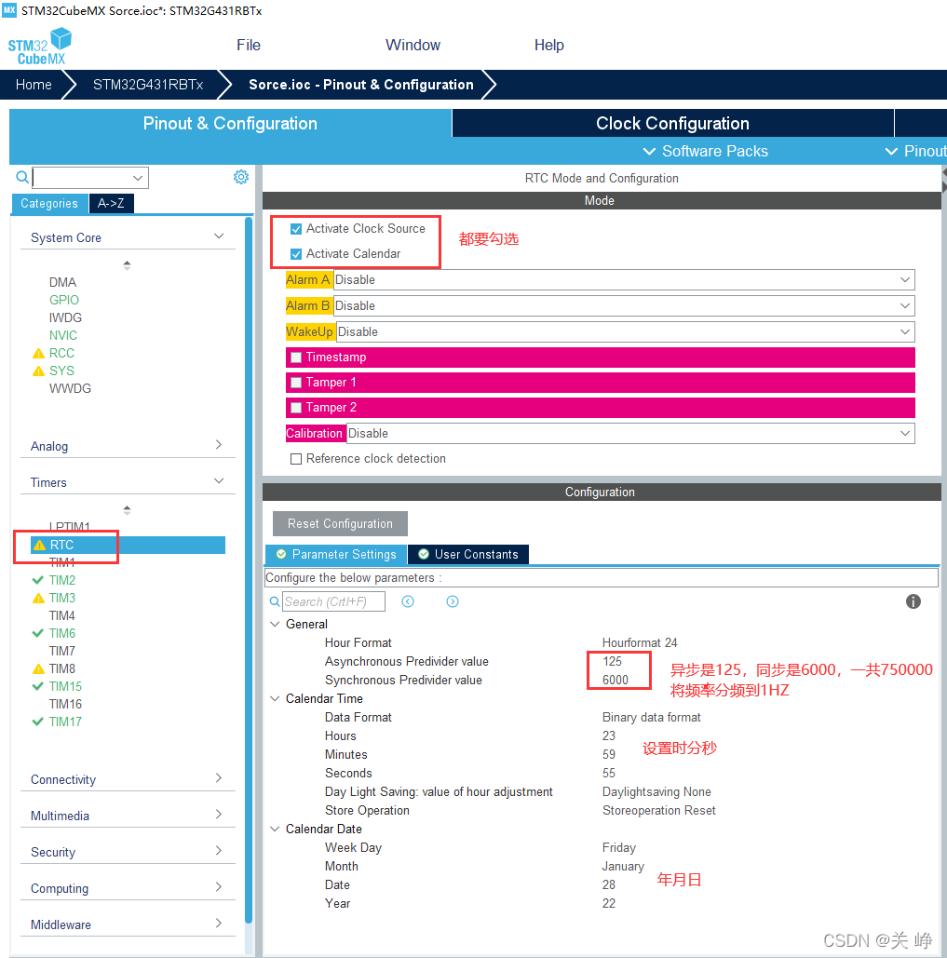Click the Asynchronous Predivider value 125
Screen dimensions: 947x958
(612, 661)
